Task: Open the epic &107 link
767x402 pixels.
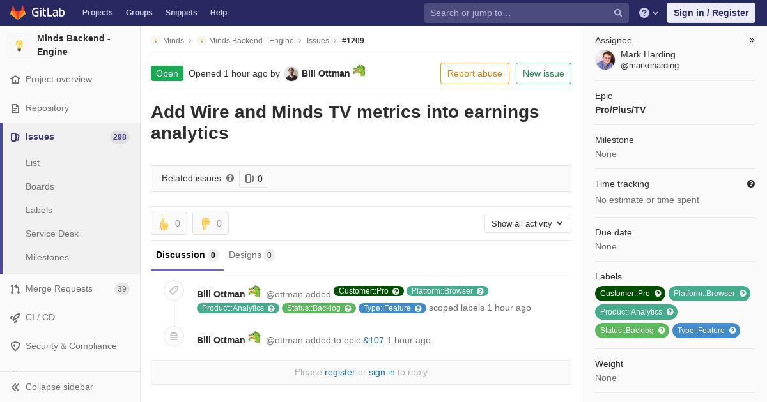Action: 373,340
